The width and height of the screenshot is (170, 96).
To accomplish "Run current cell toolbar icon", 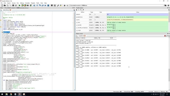I will 22,5.
